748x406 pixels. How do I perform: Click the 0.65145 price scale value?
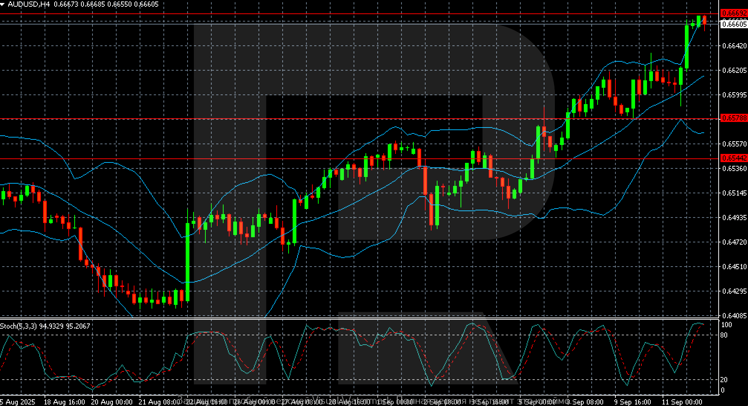pyautogui.click(x=734, y=193)
